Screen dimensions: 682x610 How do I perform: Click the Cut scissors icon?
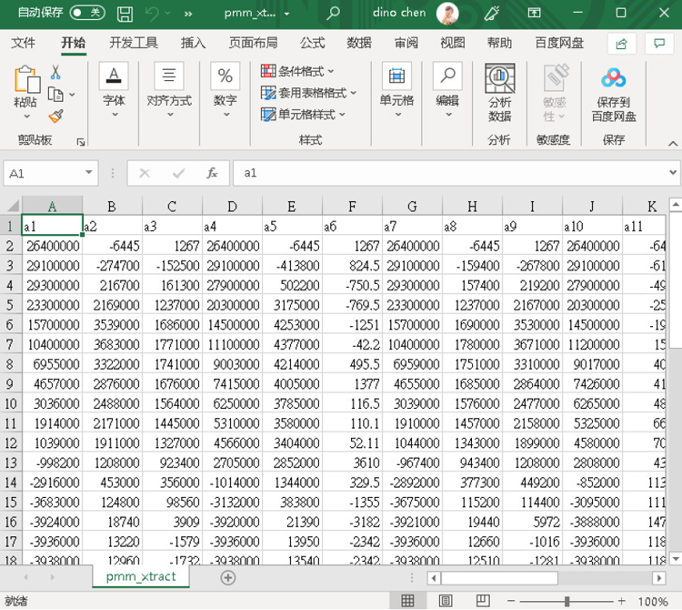pyautogui.click(x=55, y=72)
